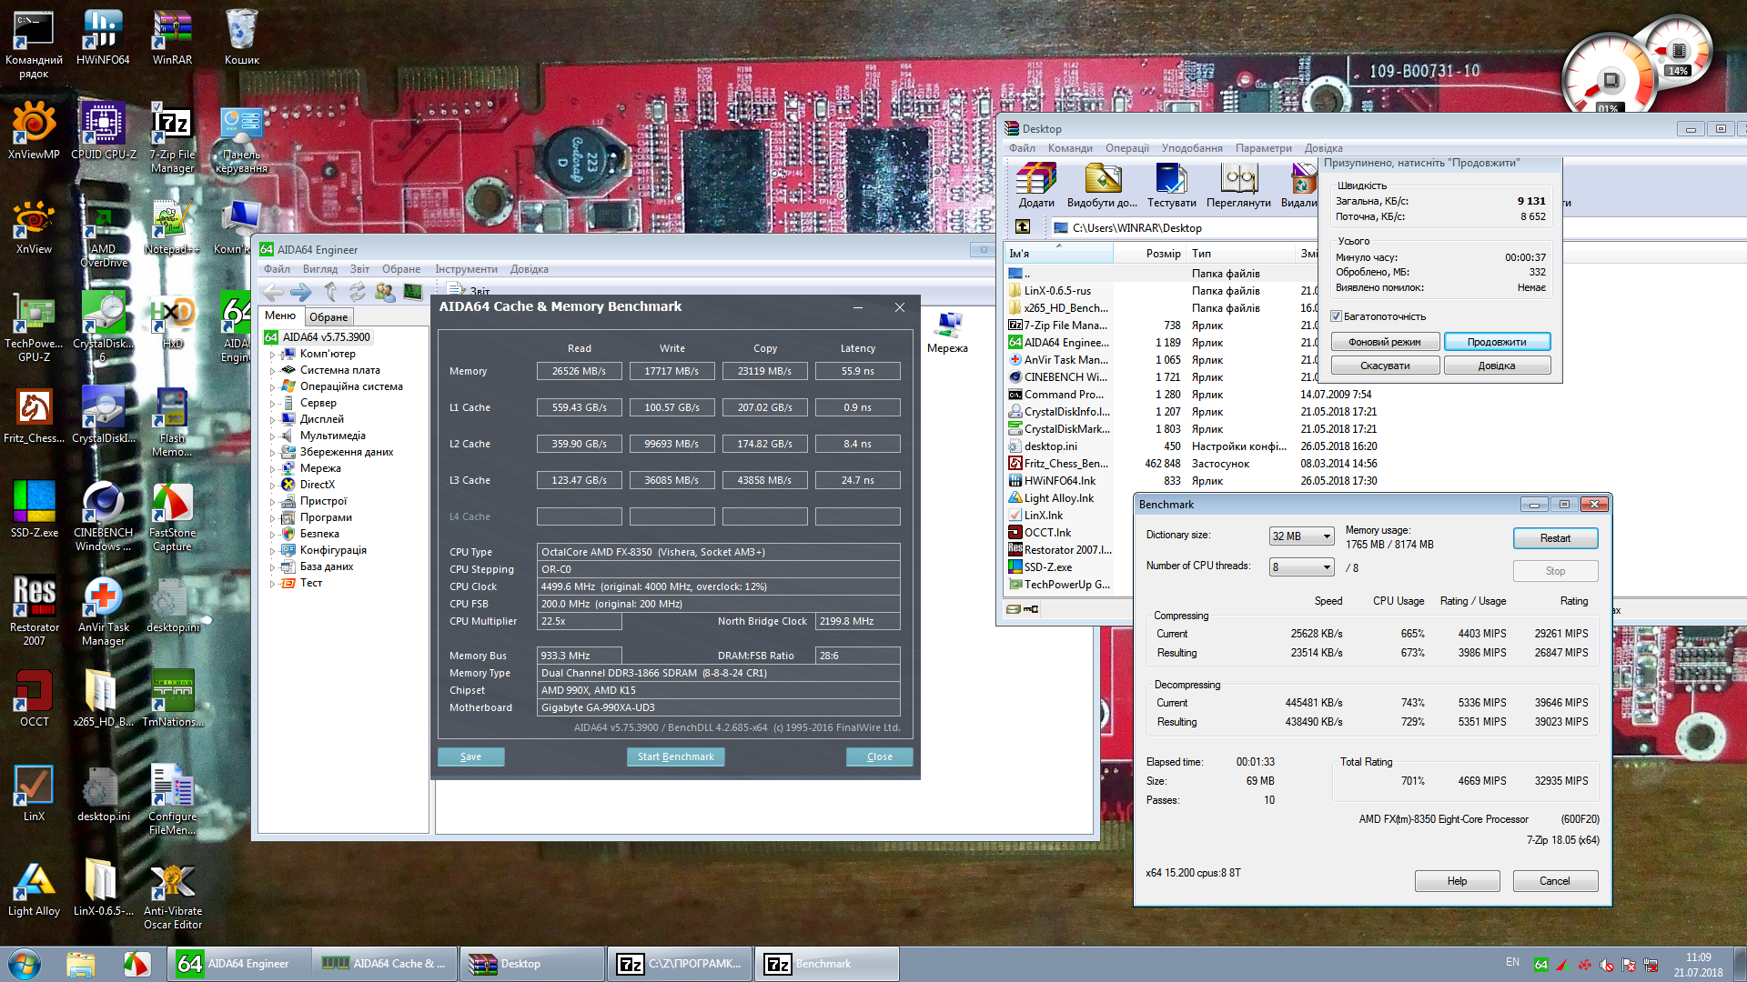Expand Тест tree node in AIDA64

pyautogui.click(x=272, y=584)
